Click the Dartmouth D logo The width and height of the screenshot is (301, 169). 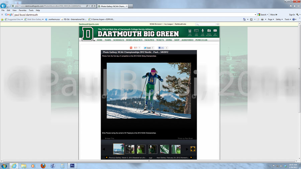[x=88, y=34]
